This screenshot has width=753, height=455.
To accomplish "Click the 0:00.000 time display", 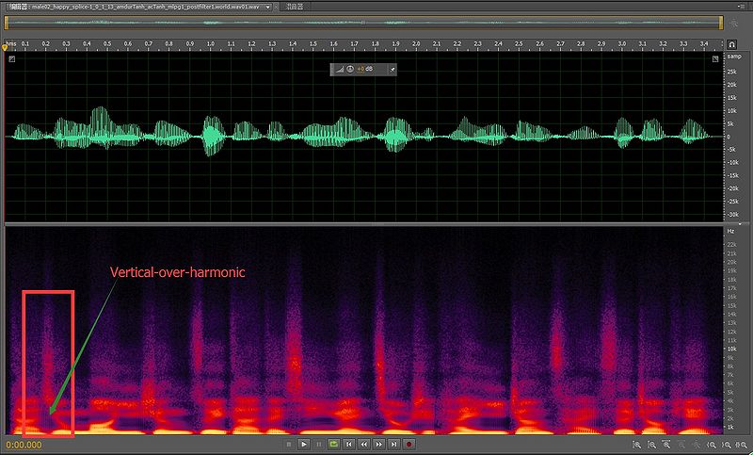I will click(24, 444).
